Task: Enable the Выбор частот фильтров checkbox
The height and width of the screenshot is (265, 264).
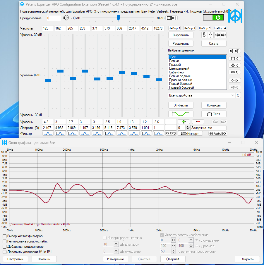Action: [x=5, y=236]
